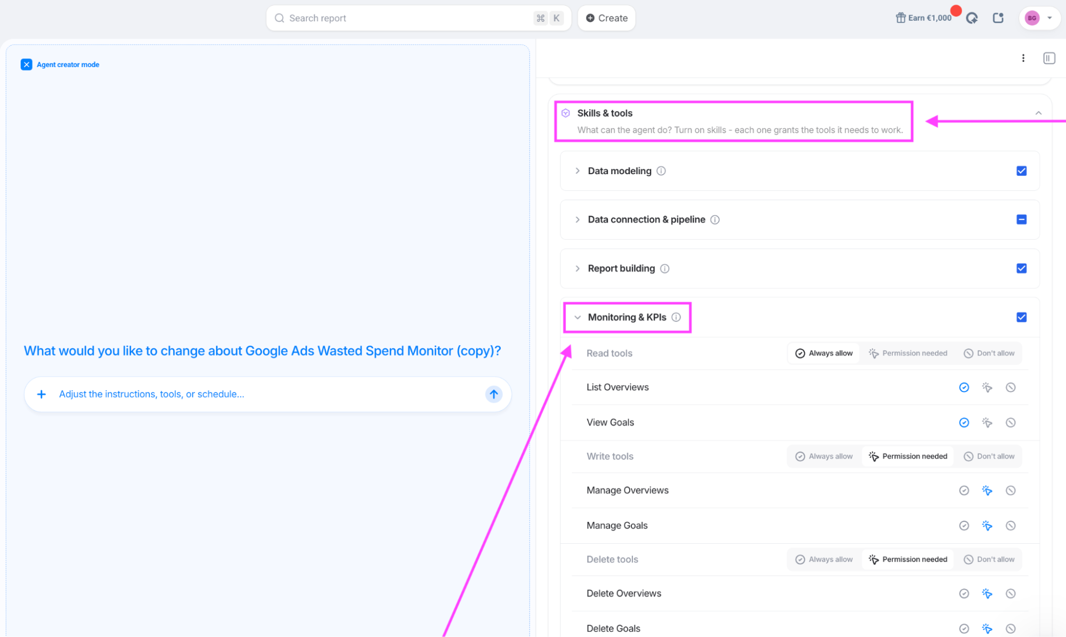The image size is (1066, 637).
Task: Uncheck the Monitoring & KPIs checkbox
Action: click(x=1021, y=317)
